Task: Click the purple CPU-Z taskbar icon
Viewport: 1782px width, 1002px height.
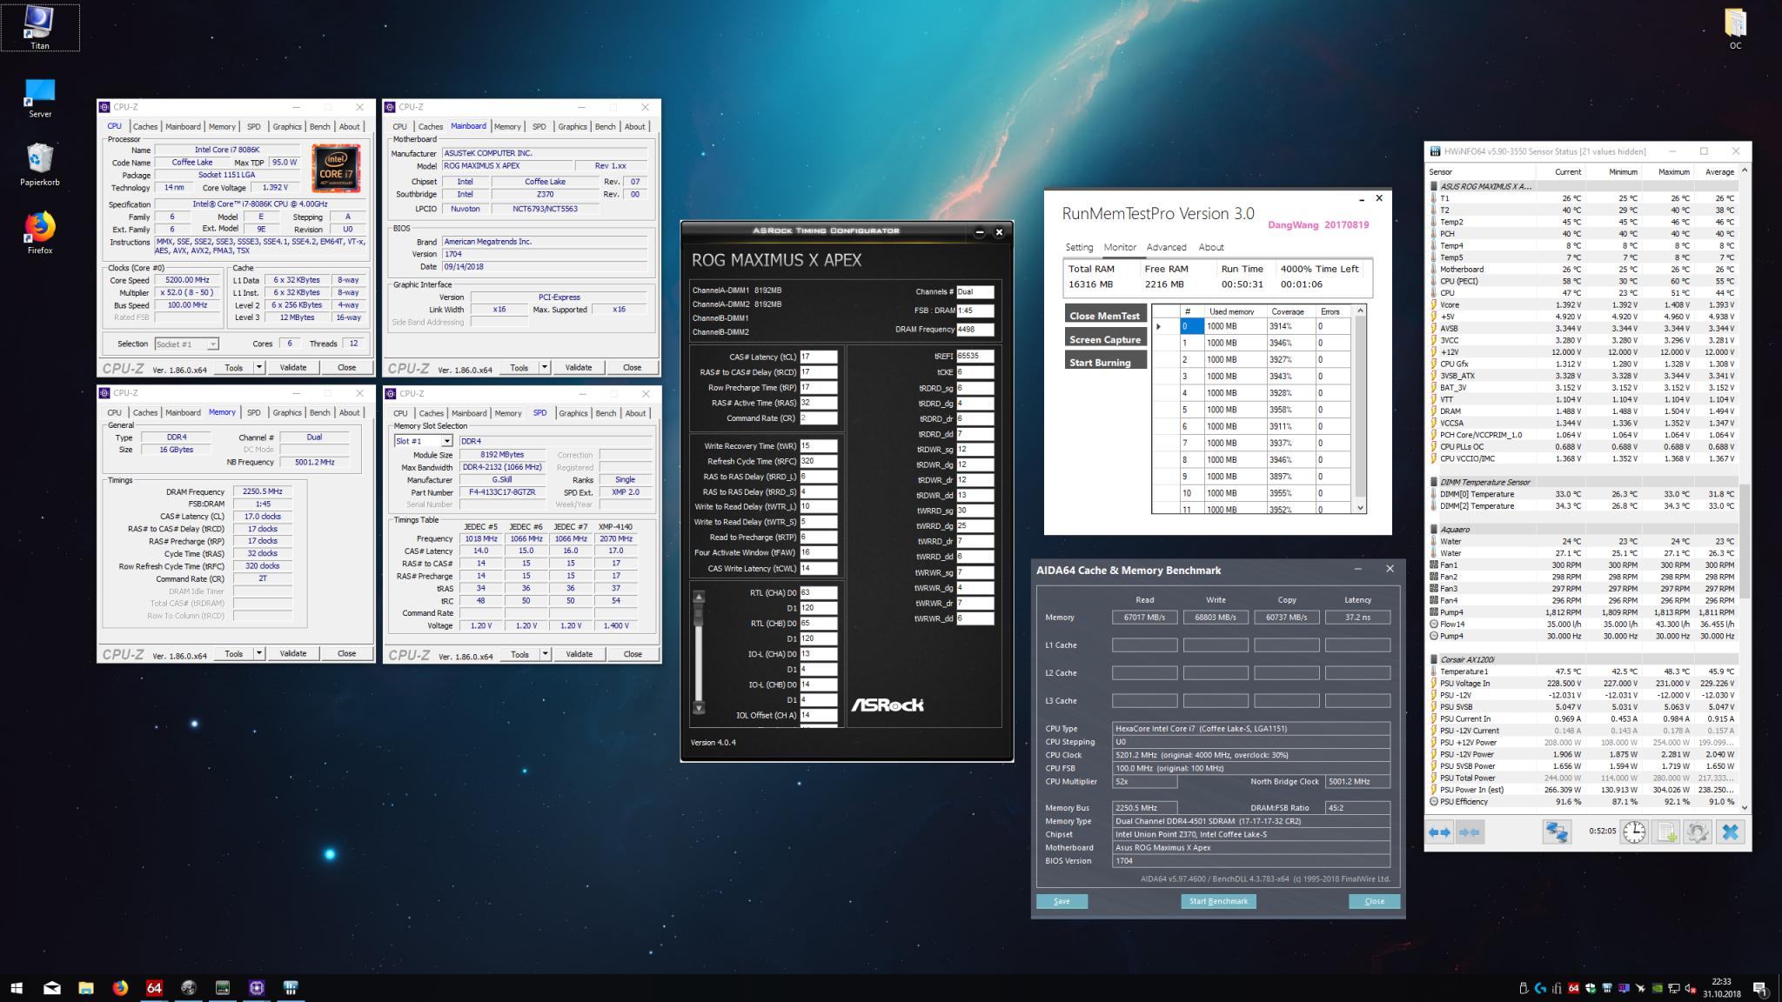Action: [256, 988]
